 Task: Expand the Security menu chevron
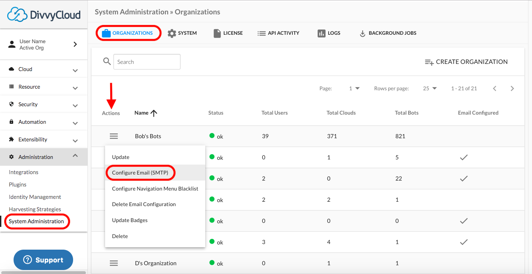tap(75, 105)
